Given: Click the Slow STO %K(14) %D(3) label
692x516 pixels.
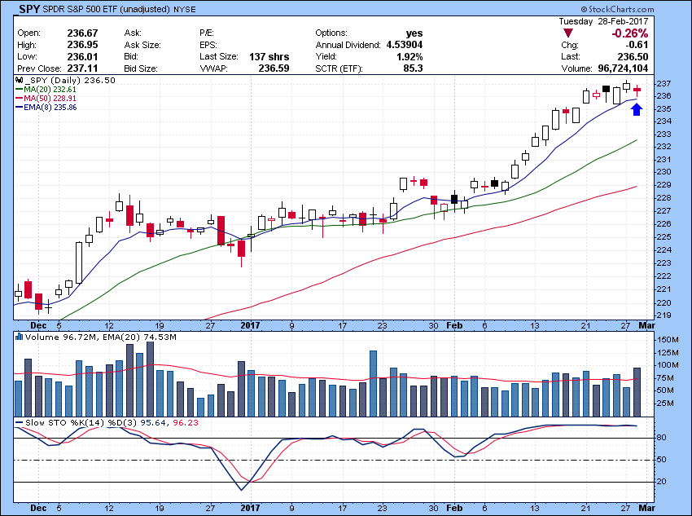Looking at the screenshot, I should 81,423.
